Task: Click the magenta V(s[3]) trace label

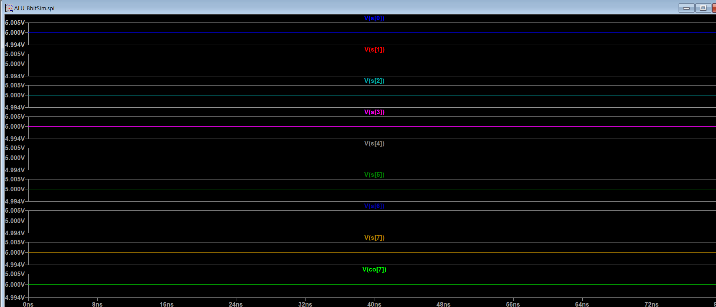Action: pos(374,112)
